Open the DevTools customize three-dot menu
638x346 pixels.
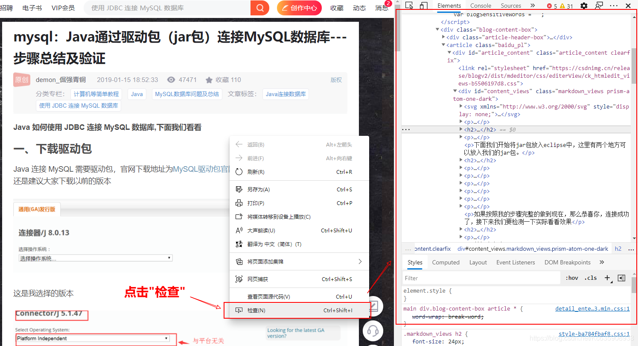614,6
